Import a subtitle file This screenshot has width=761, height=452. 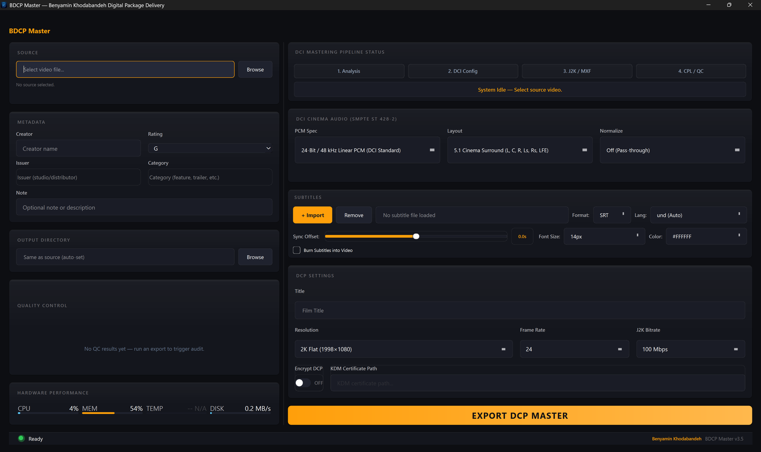[312, 215]
